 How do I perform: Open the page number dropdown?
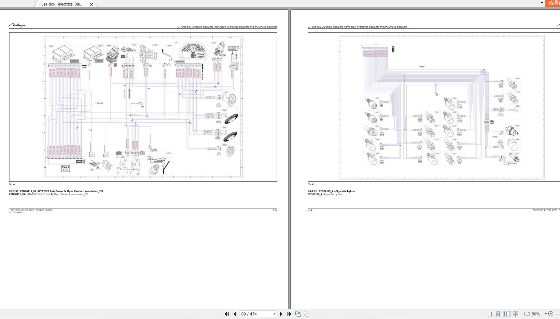tap(274, 314)
